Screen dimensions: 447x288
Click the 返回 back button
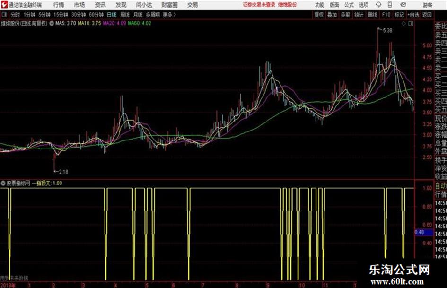coord(427,15)
